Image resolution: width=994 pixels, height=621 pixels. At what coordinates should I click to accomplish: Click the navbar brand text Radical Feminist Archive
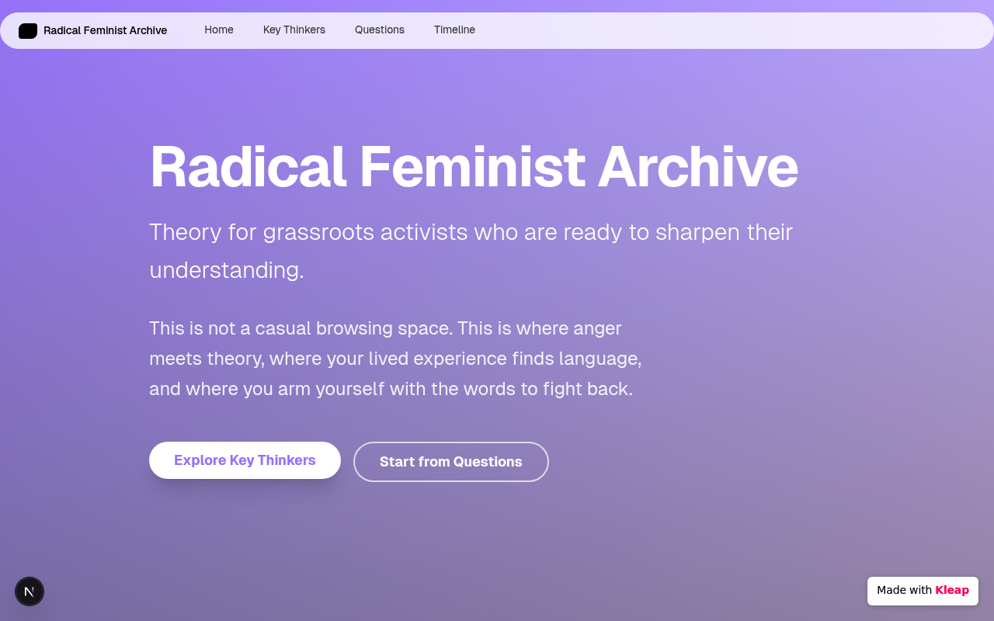coord(105,31)
